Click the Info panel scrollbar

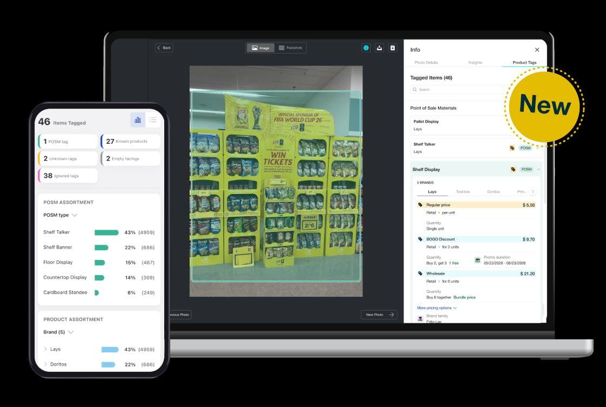(545, 136)
